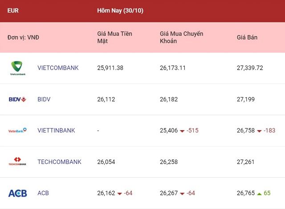285x209 pixels.
Task: Click the Đơn vị: VNĐ label
Action: click(23, 37)
